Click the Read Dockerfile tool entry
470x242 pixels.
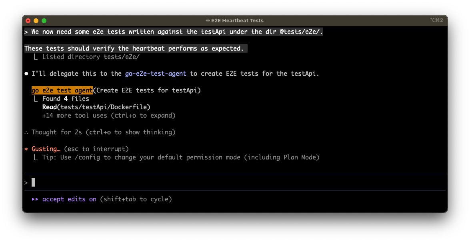[x=96, y=107]
